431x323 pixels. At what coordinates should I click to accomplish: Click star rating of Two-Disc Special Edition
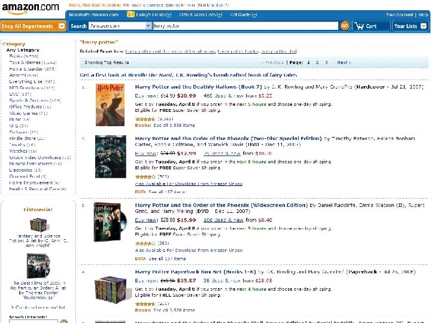coord(145,176)
